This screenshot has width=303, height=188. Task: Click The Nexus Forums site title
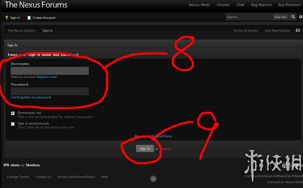[x=36, y=5]
